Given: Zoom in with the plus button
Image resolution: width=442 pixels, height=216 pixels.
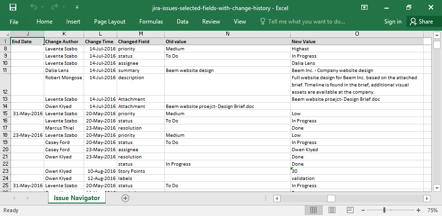Looking at the screenshot, I should pyautogui.click(x=418, y=210).
